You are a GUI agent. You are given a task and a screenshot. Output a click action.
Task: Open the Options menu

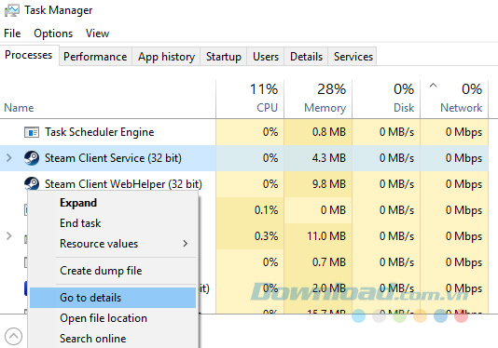click(53, 33)
